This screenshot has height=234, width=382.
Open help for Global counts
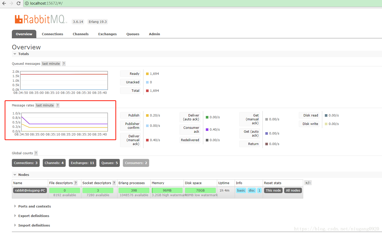[x=36, y=153]
